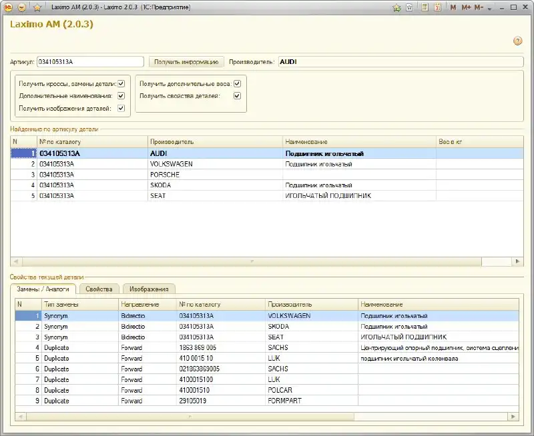
Task: Click the Наименование header in upper table
Action: [x=359, y=142]
